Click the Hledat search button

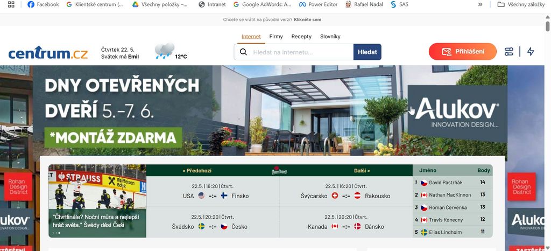367,52
